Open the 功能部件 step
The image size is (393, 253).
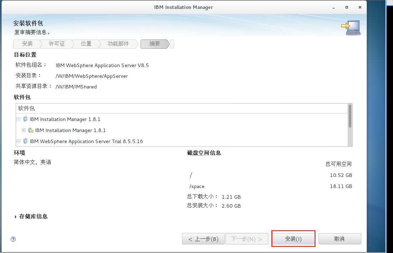tap(118, 44)
